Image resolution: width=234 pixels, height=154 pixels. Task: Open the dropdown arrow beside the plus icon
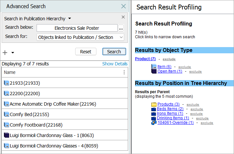[x=13, y=53]
